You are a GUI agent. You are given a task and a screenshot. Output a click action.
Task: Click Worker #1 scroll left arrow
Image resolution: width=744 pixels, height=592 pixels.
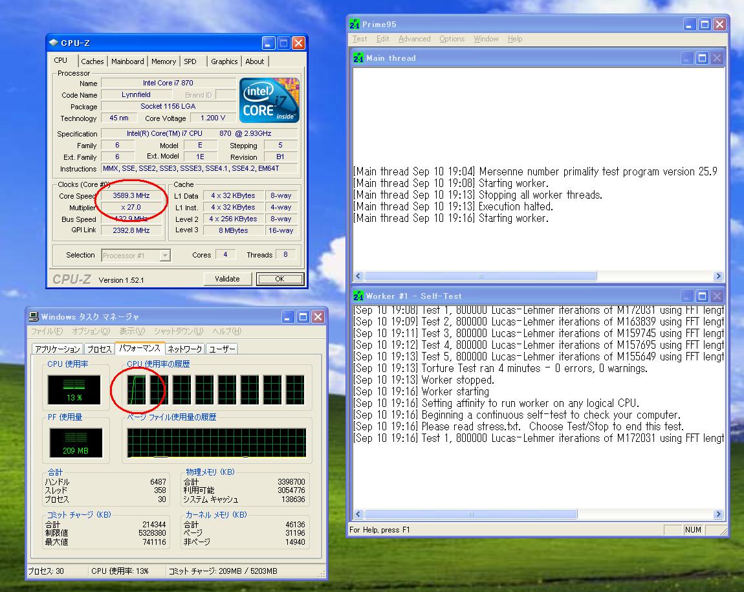pyautogui.click(x=358, y=514)
